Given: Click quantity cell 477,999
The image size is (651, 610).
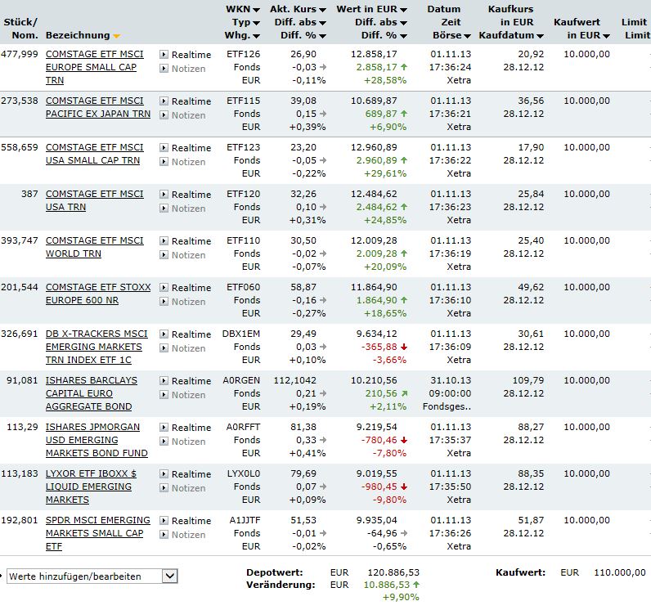Looking at the screenshot, I should (x=20, y=54).
